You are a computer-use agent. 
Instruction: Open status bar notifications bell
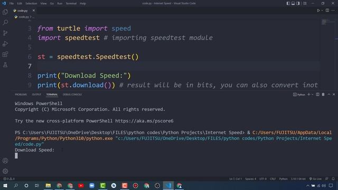pos(333,179)
